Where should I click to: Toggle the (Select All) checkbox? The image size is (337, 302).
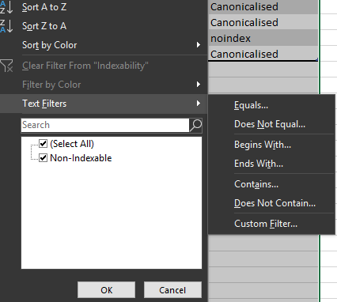click(43, 144)
